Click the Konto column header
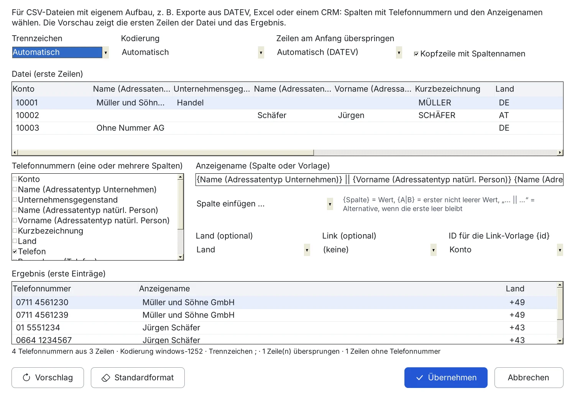 (x=52, y=89)
